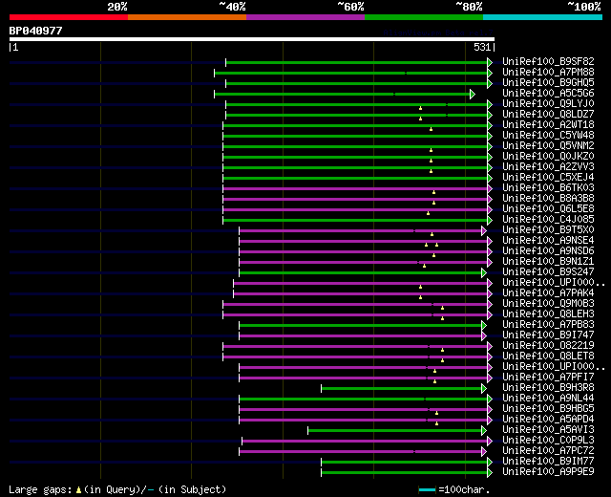Viewport: 611px width, 497px height.
Task: Click the UniRef100_A7PM88 hit label
Action: [548, 73]
